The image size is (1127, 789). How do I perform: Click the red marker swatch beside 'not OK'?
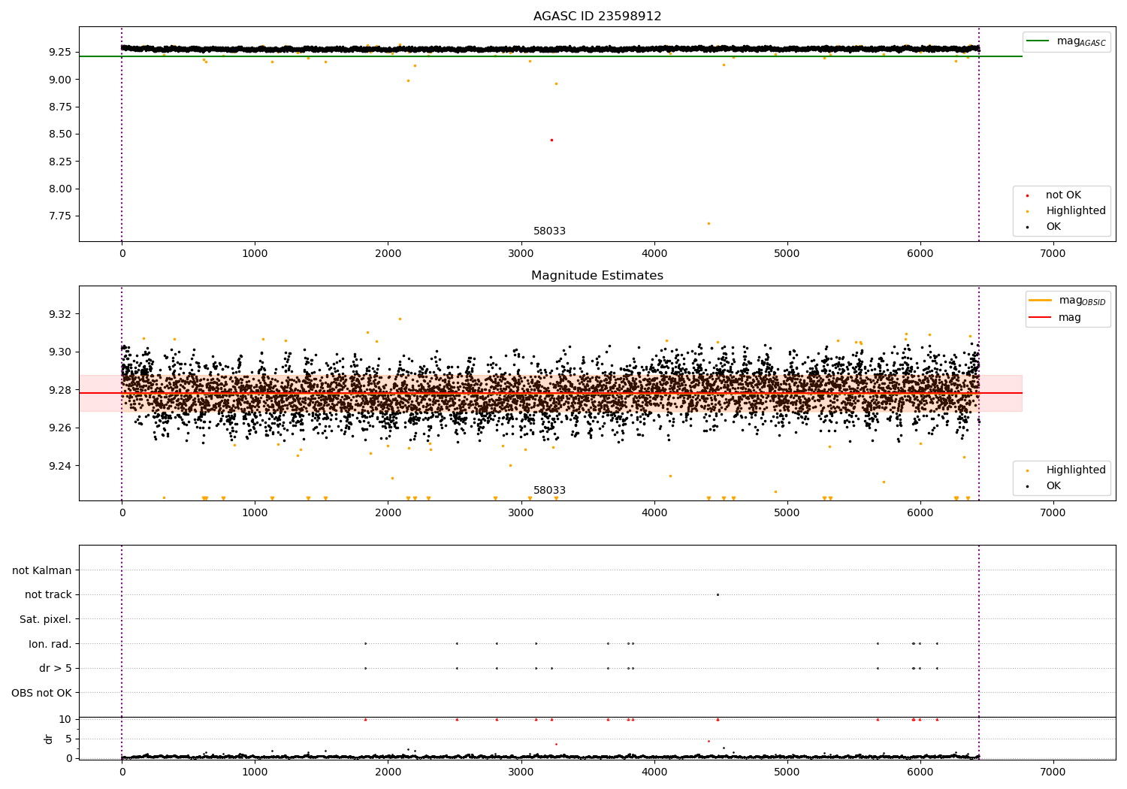tap(1028, 195)
